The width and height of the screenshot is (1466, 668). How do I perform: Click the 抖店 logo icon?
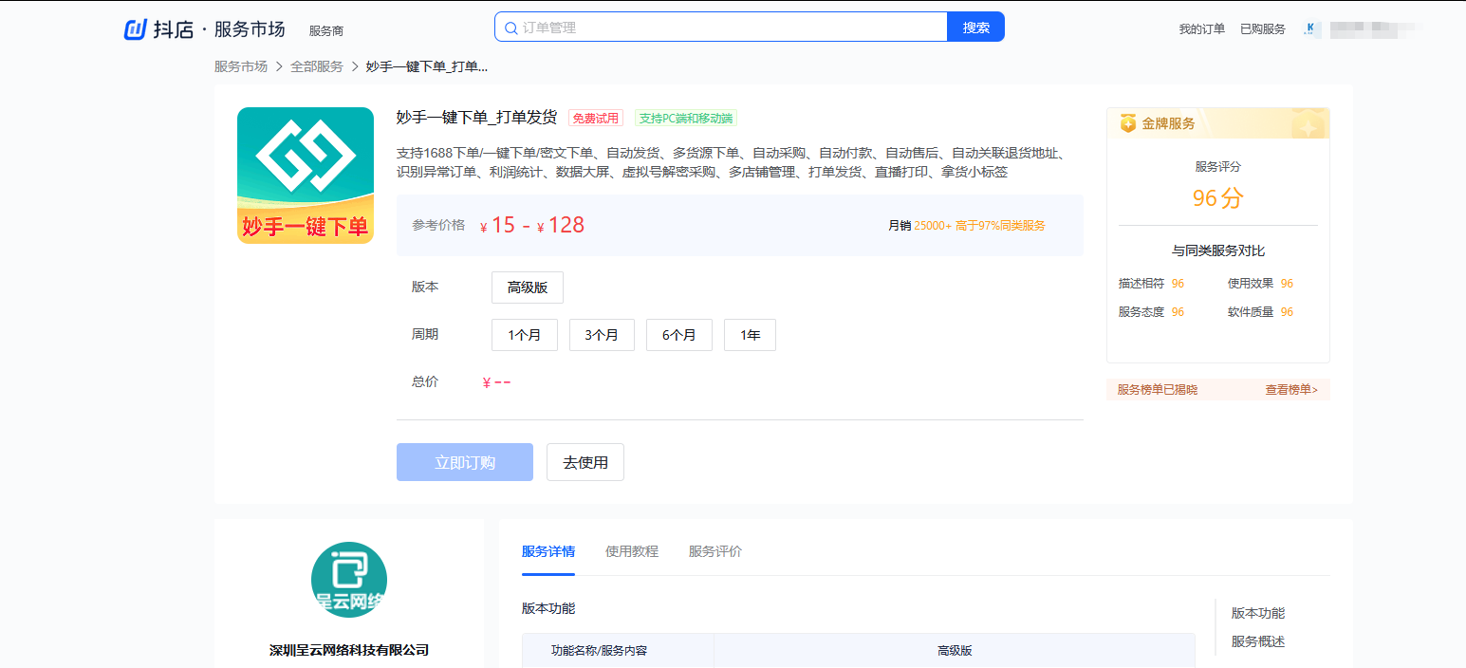click(x=136, y=29)
